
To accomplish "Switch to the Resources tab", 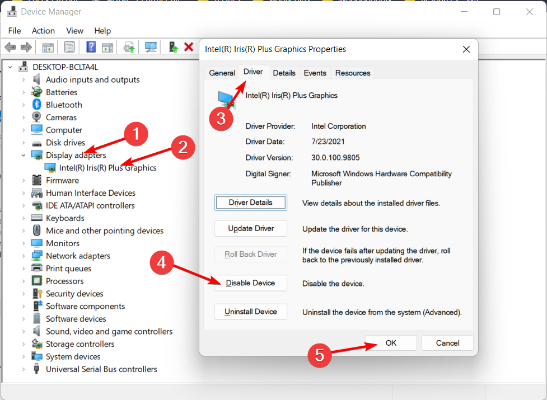I will [353, 73].
